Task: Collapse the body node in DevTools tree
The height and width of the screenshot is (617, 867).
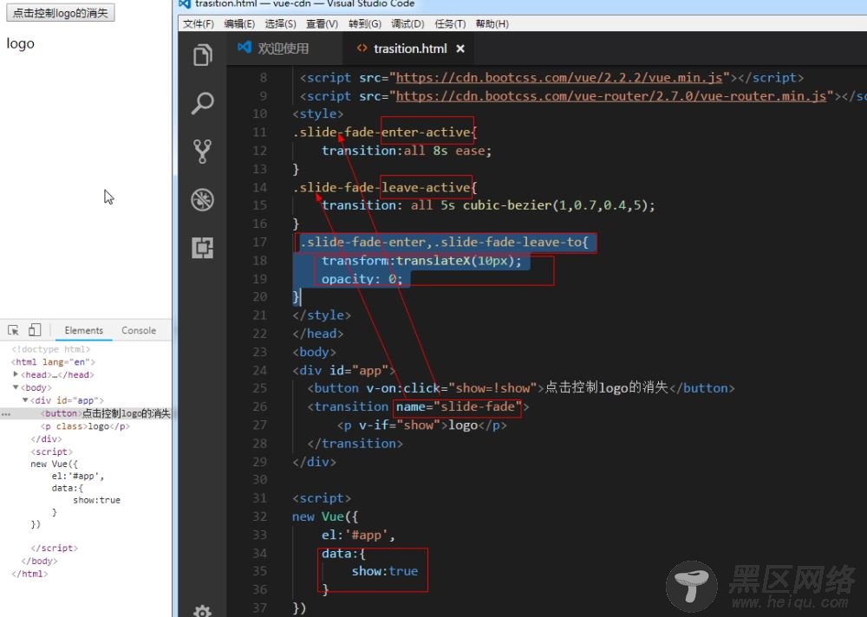Action: [16, 387]
